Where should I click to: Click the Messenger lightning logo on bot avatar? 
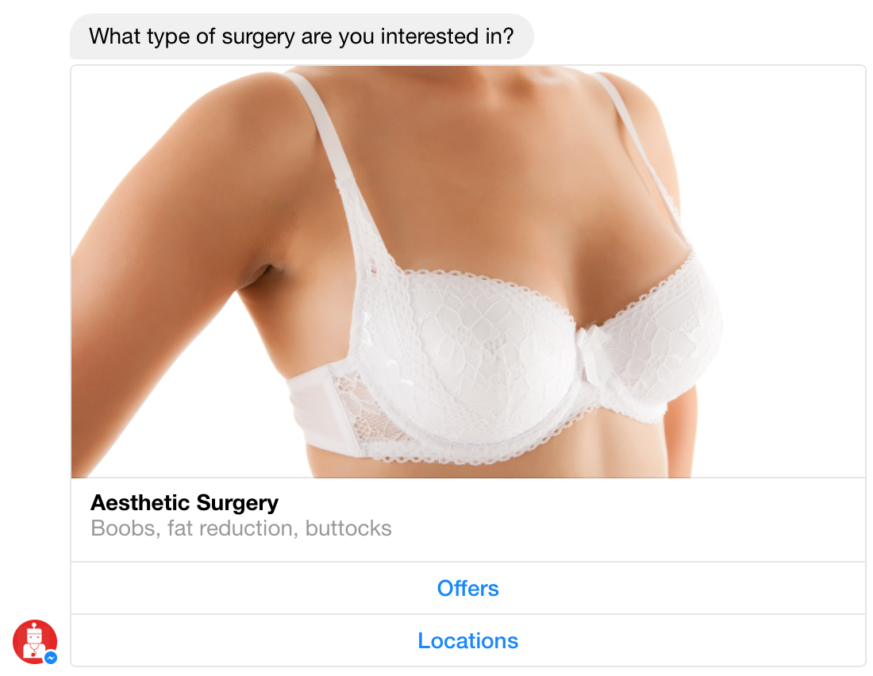click(x=51, y=658)
